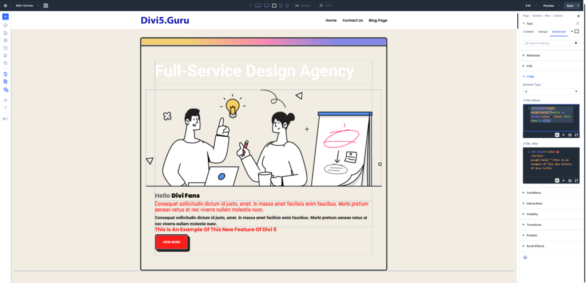Viewport: 586px width, 283px height.
Task: Click the red color swatch in HTML After code
Action: 557,152
